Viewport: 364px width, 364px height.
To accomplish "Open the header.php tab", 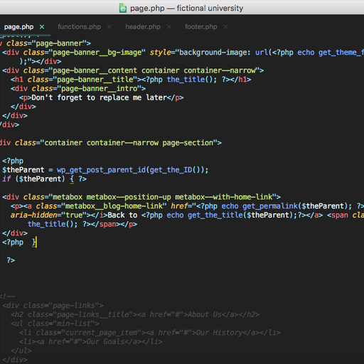I will (x=143, y=27).
